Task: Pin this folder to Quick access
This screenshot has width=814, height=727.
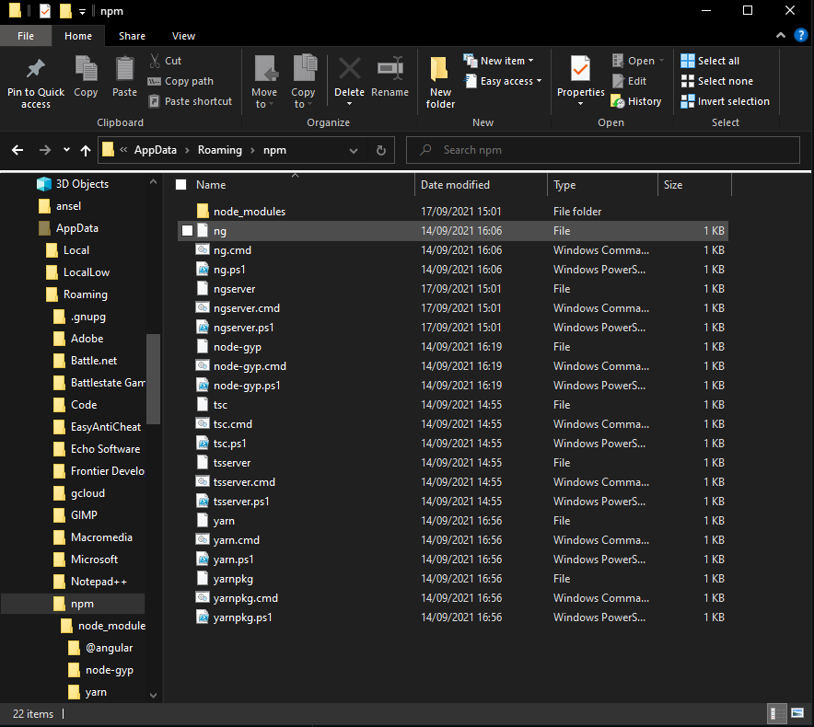Action: coord(36,81)
